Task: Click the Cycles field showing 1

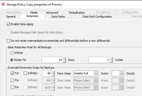Action: 99,60
